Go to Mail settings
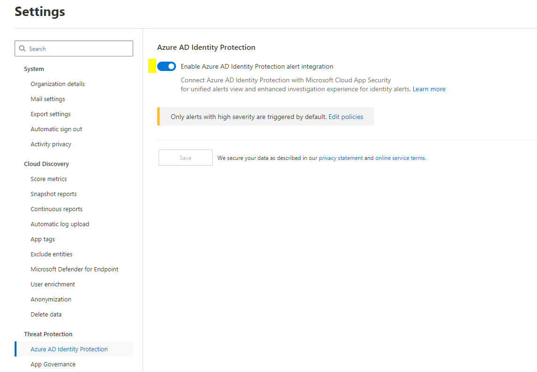Image resolution: width=537 pixels, height=372 pixels. click(48, 99)
